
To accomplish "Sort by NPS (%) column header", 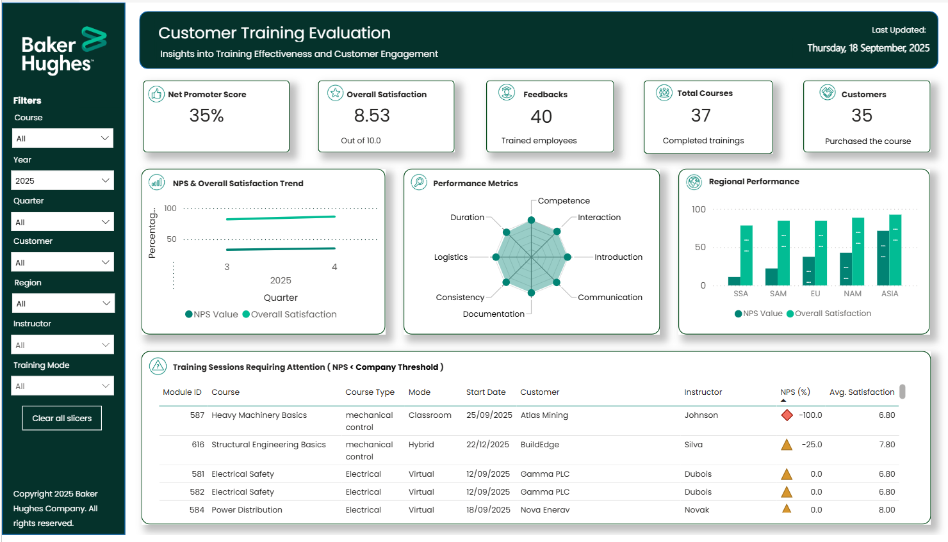I will tap(795, 392).
